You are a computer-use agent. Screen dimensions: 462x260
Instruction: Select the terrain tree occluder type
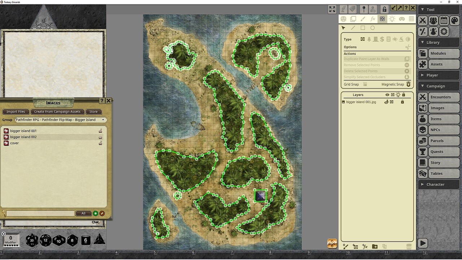tap(369, 39)
